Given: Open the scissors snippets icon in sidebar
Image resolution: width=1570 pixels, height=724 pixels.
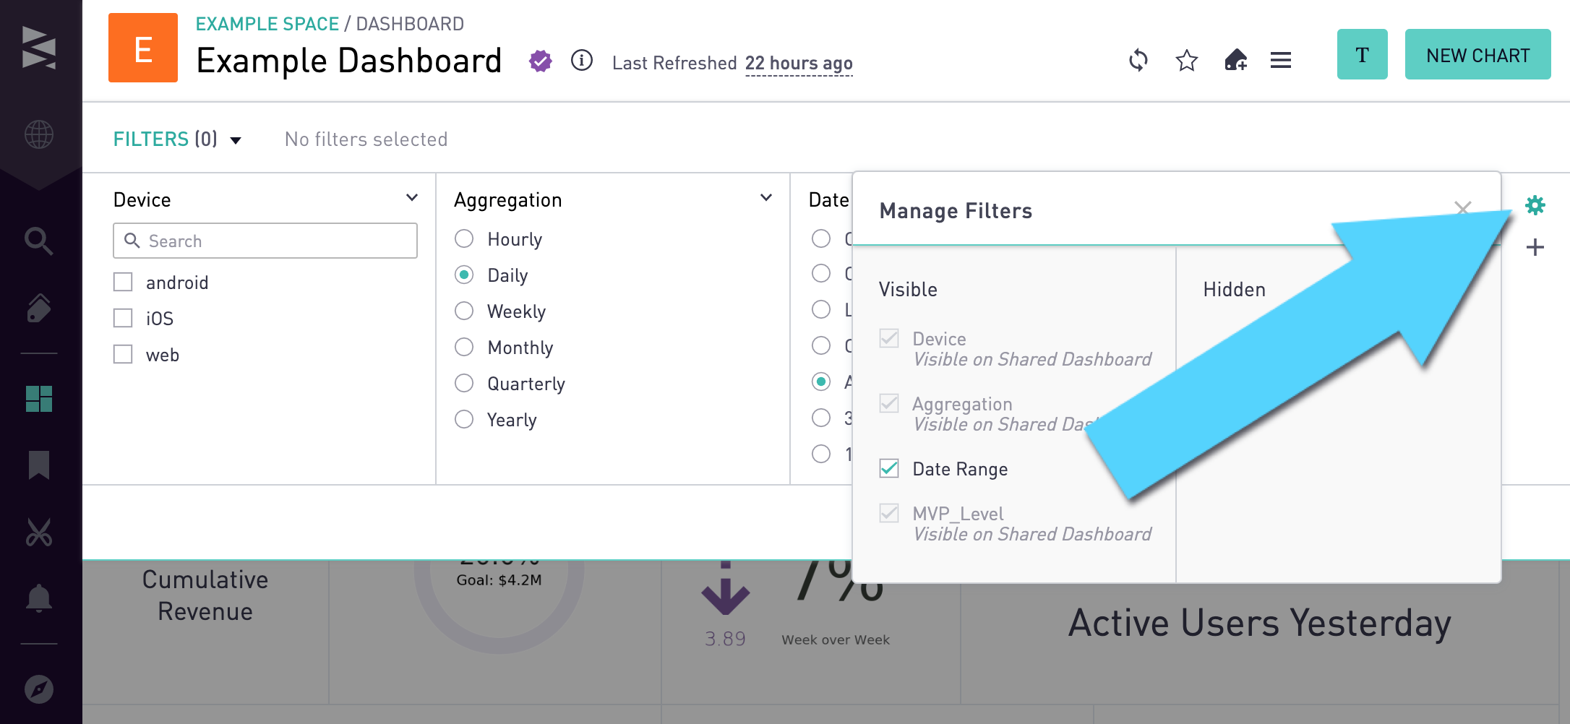Looking at the screenshot, I should (x=39, y=533).
